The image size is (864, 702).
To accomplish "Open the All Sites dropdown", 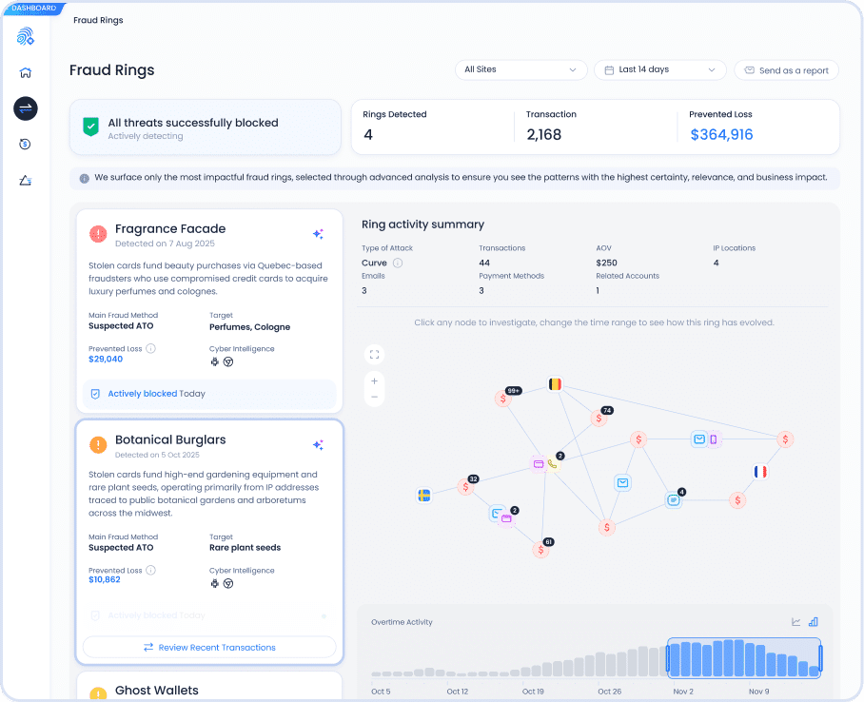I will point(520,70).
